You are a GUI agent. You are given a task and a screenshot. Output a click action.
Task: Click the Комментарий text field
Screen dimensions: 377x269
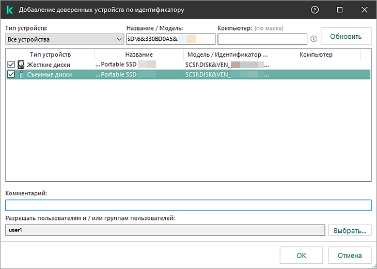pos(189,205)
